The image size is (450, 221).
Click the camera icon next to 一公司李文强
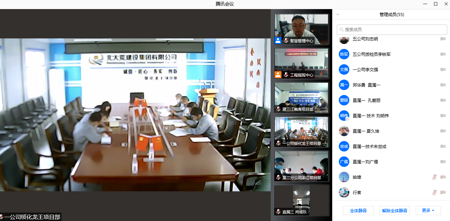point(443,69)
